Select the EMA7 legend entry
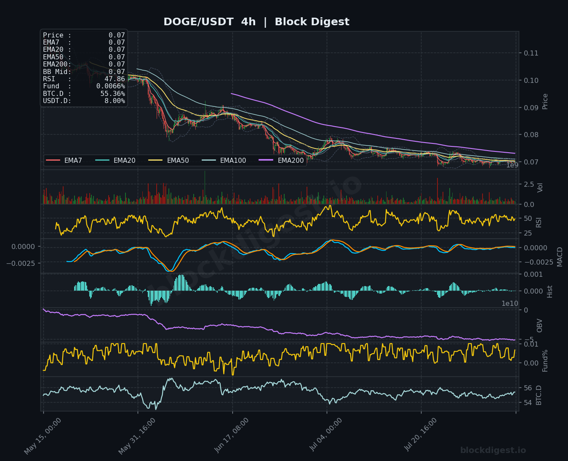 coord(64,160)
